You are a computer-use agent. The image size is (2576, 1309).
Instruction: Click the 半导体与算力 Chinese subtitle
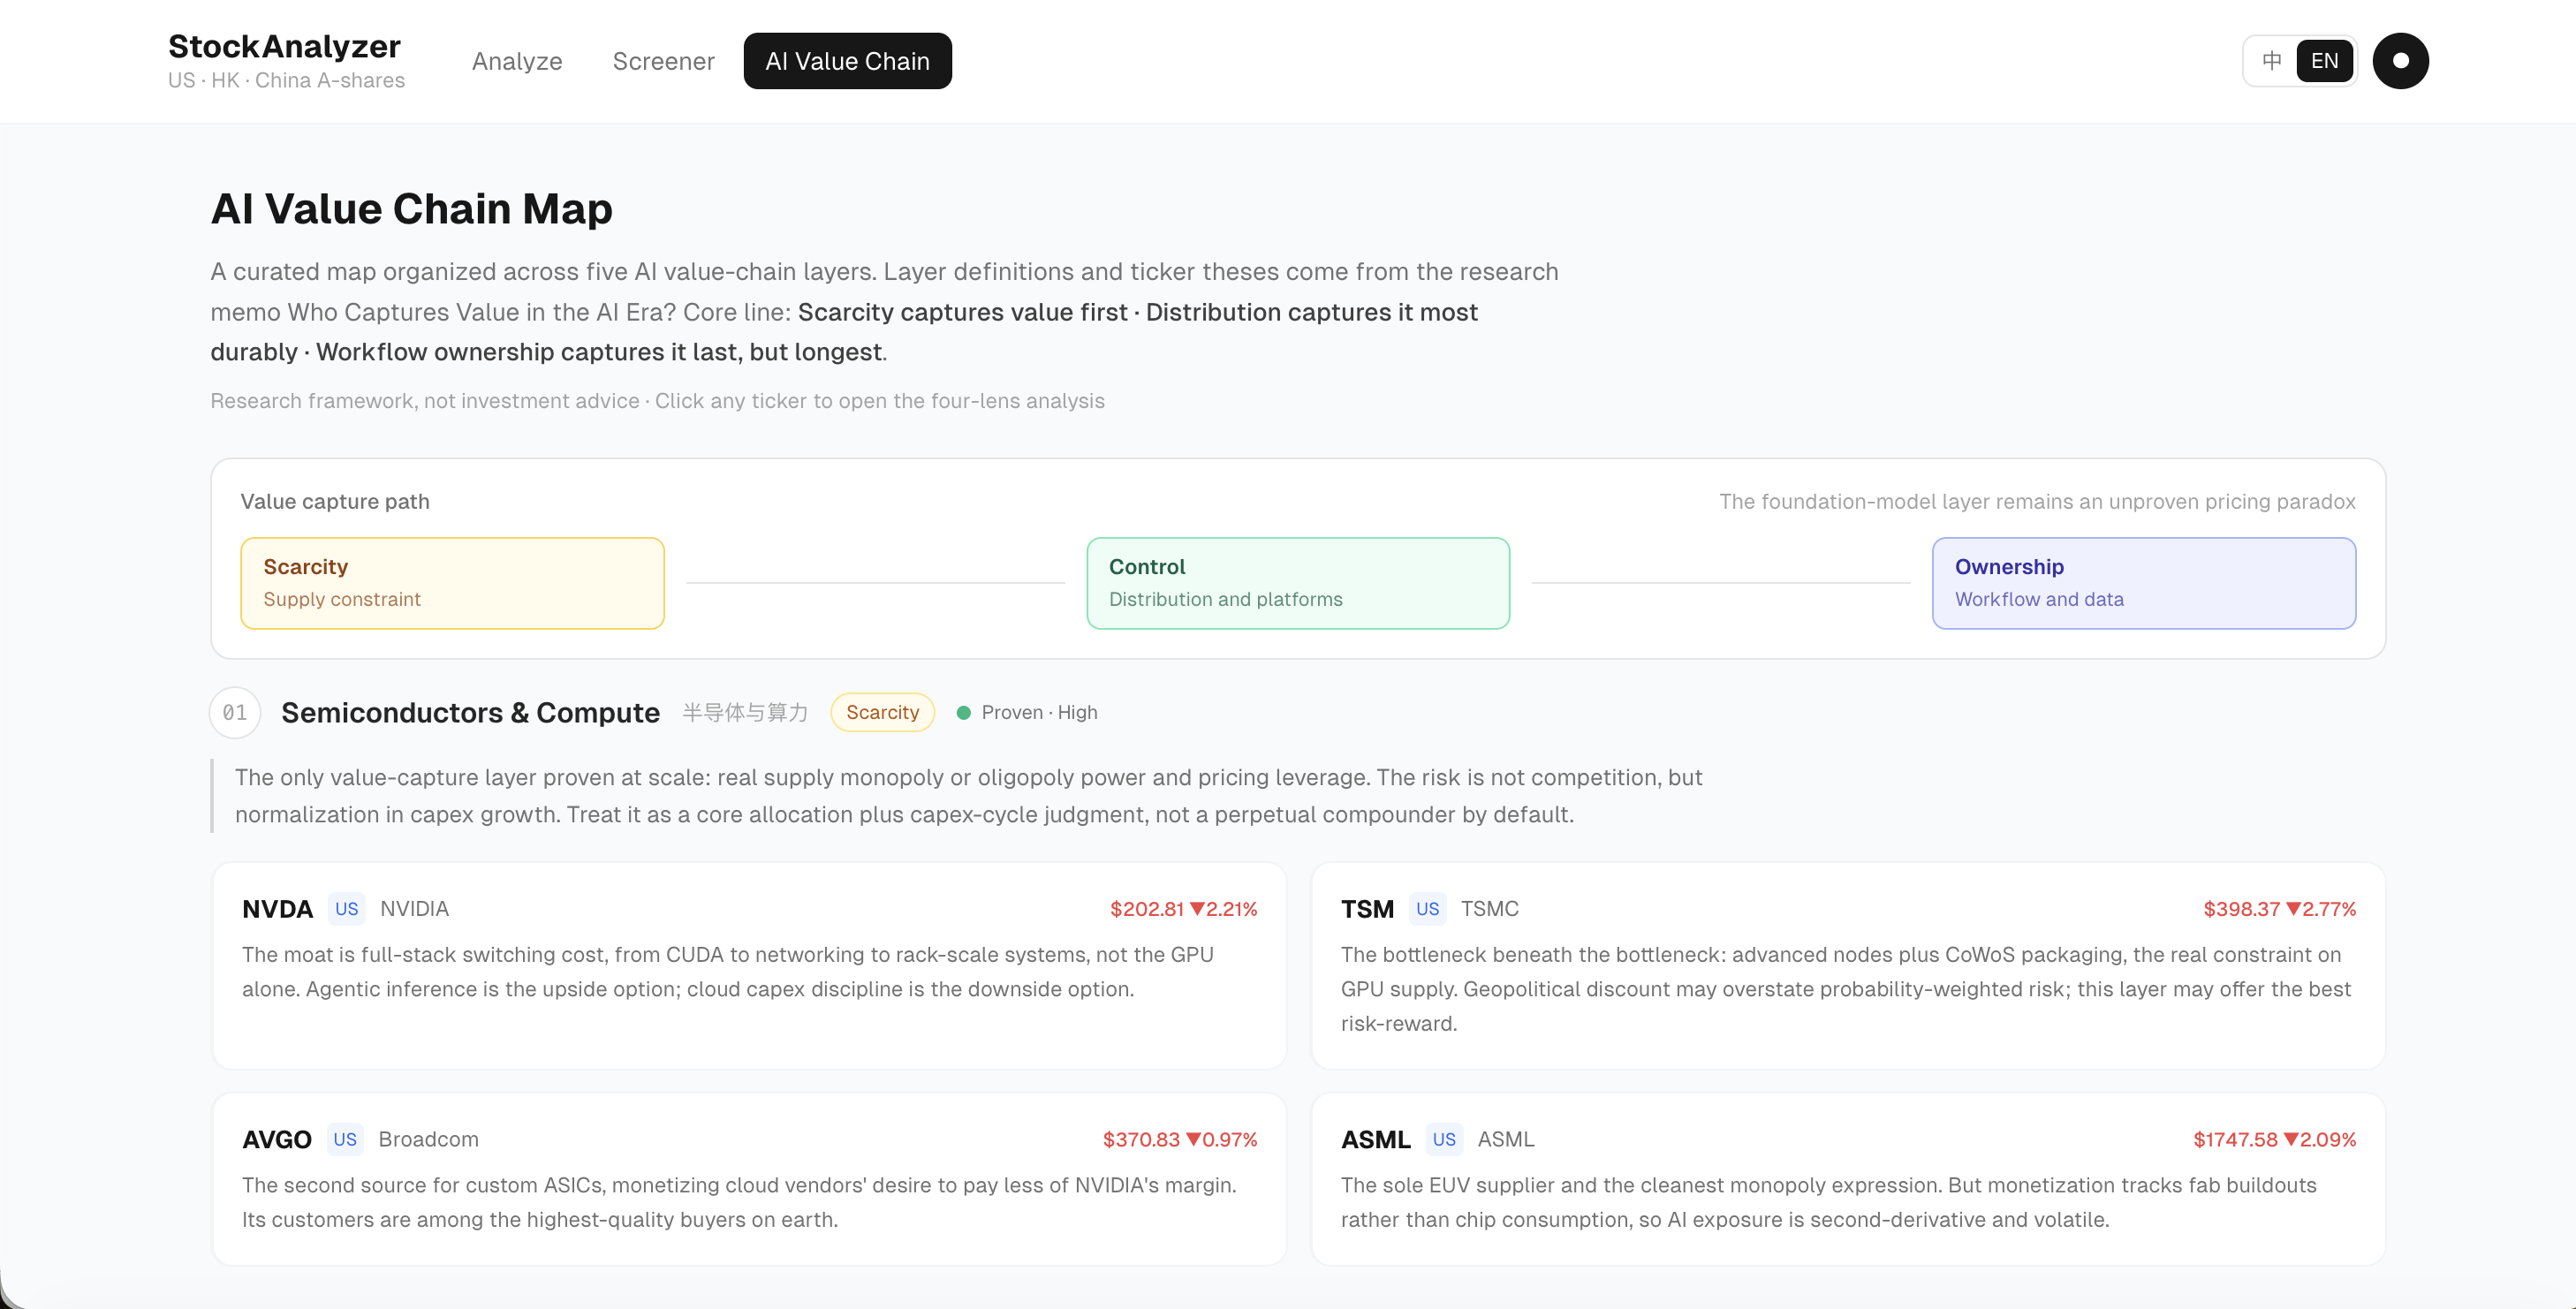(745, 713)
